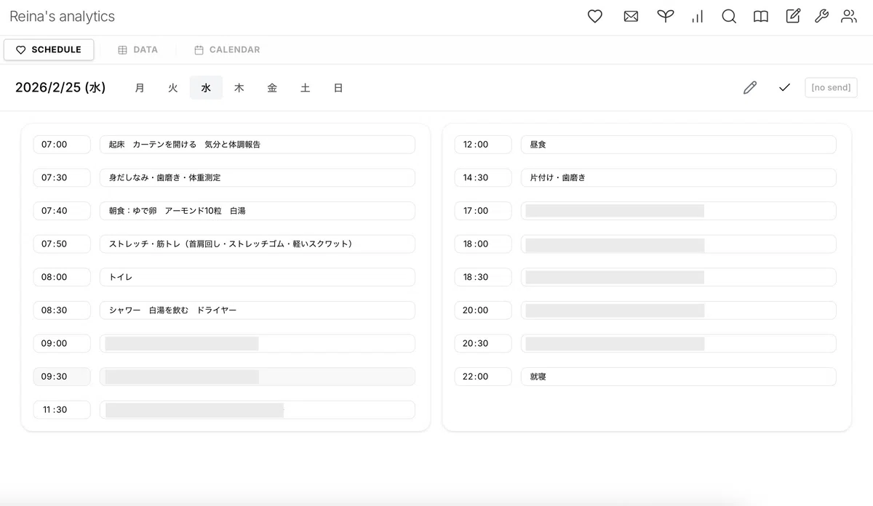Image resolution: width=873 pixels, height=506 pixels.
Task: Click the 07:00 time field
Action: (x=62, y=145)
